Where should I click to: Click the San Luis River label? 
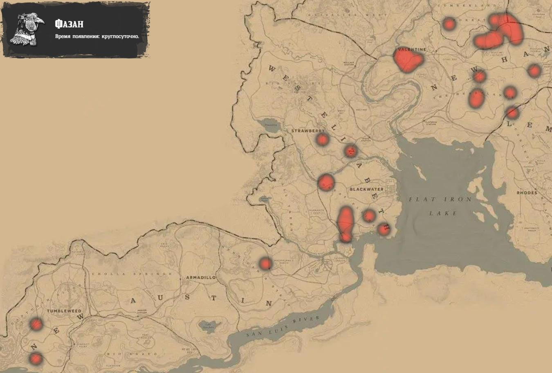283,327
